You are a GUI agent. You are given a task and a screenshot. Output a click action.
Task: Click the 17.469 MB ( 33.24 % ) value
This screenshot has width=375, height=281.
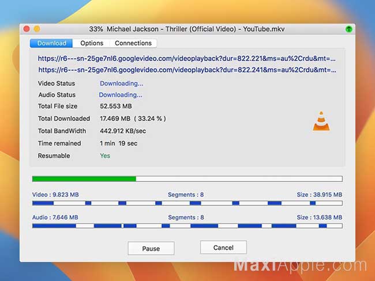(x=133, y=119)
